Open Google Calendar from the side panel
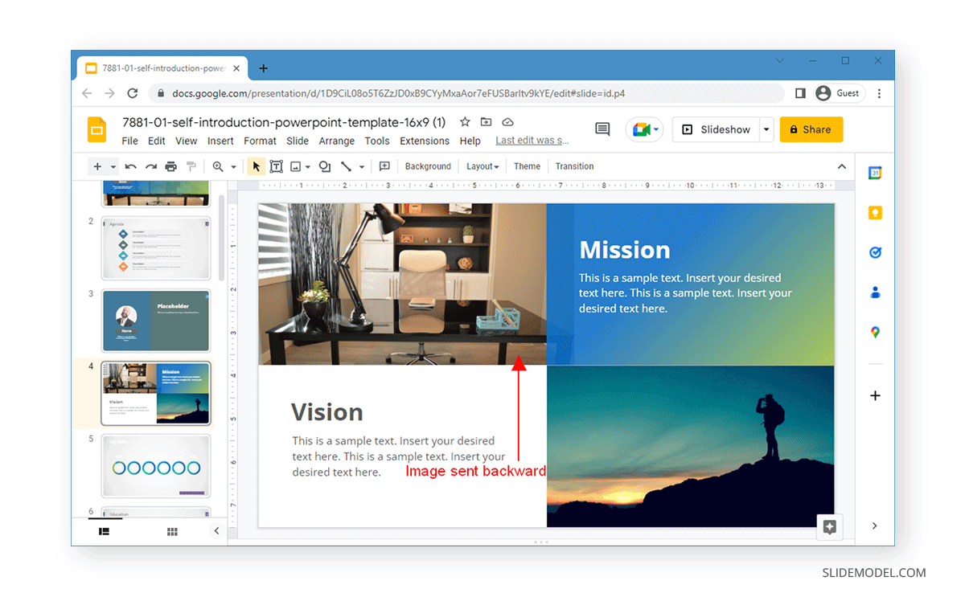 [x=875, y=172]
